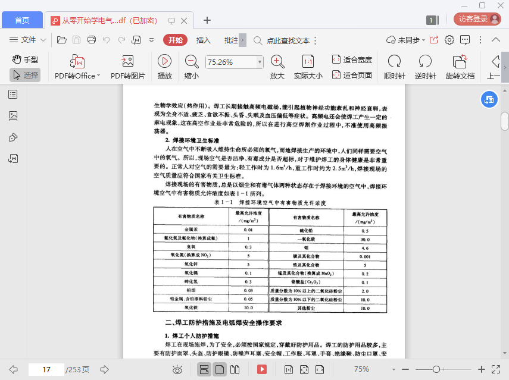Screen dimensions: 509x380
Task: Select the 开始 ribbon tab
Action: coord(175,40)
